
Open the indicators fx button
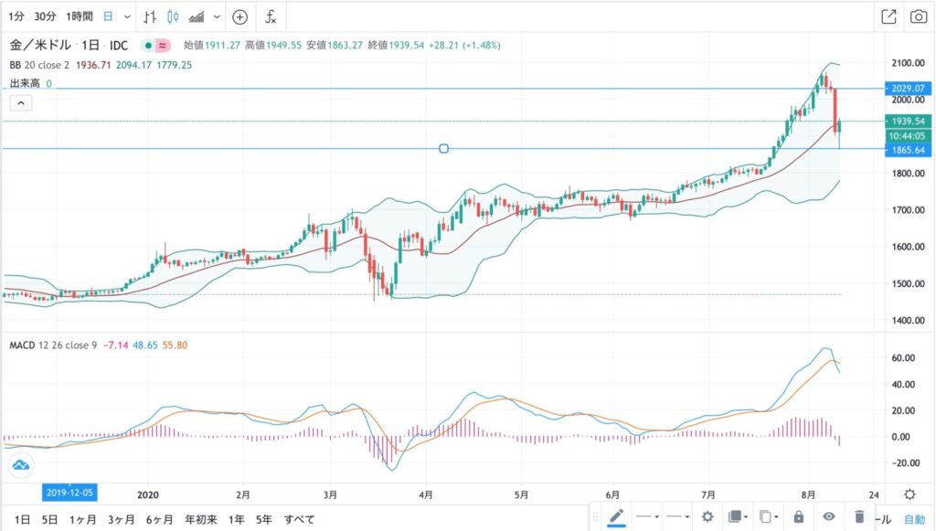point(271,16)
